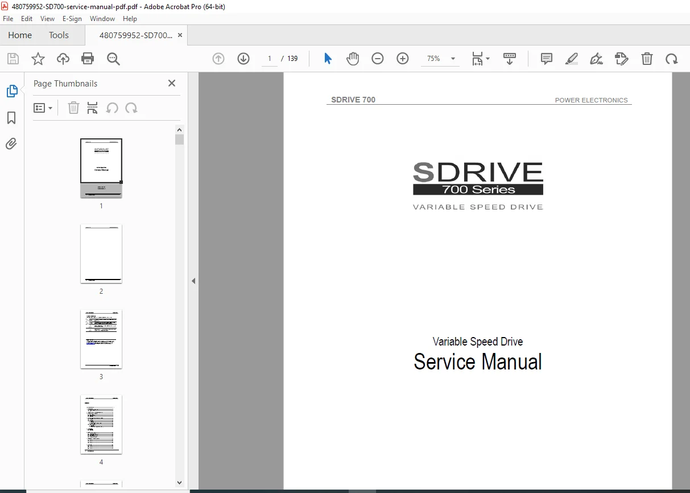This screenshot has width=690, height=493.
Task: Select page 1 thumbnail
Action: click(x=101, y=168)
